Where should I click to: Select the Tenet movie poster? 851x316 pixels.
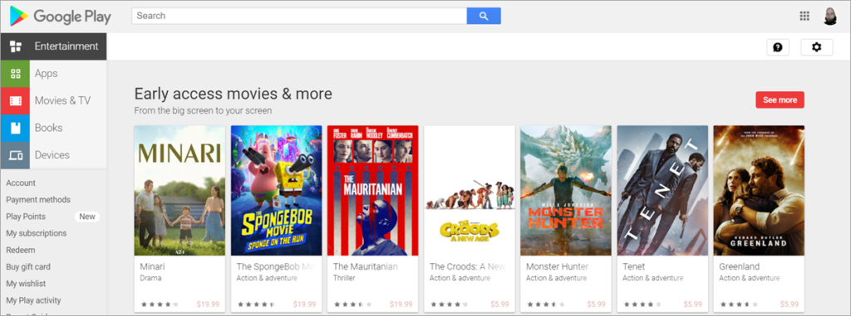point(662,191)
